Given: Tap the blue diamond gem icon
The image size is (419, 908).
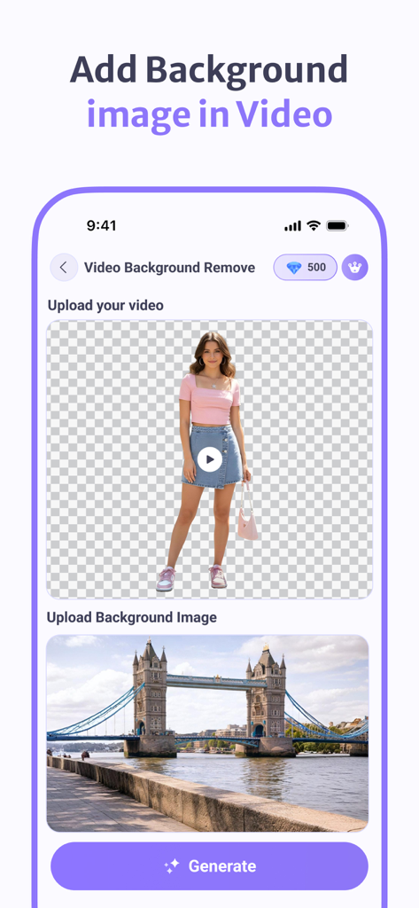Looking at the screenshot, I should point(294,268).
